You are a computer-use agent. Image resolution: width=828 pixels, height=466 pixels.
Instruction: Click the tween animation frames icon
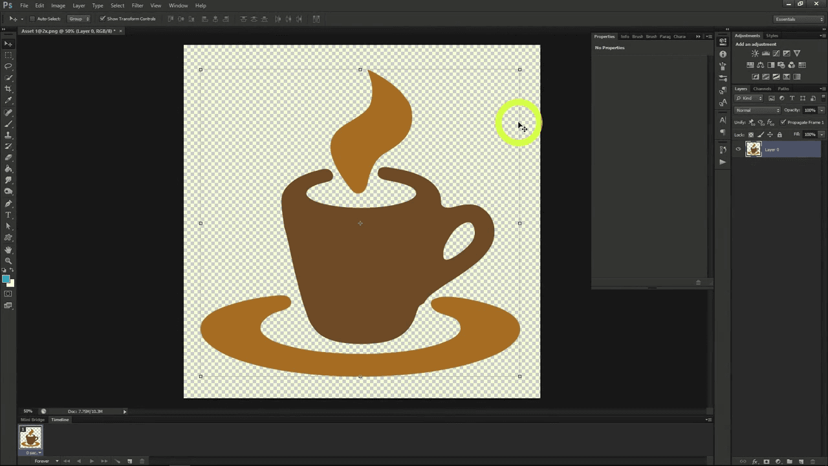tap(117, 461)
